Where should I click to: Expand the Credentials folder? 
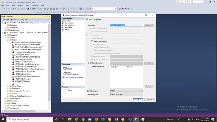tap(8, 89)
